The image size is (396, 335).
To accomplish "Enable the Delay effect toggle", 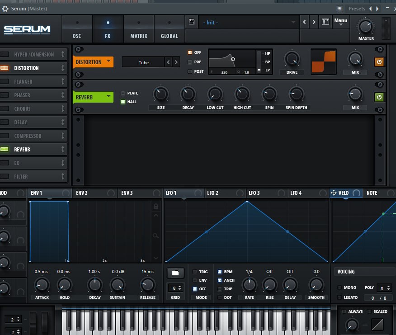I will (5, 122).
